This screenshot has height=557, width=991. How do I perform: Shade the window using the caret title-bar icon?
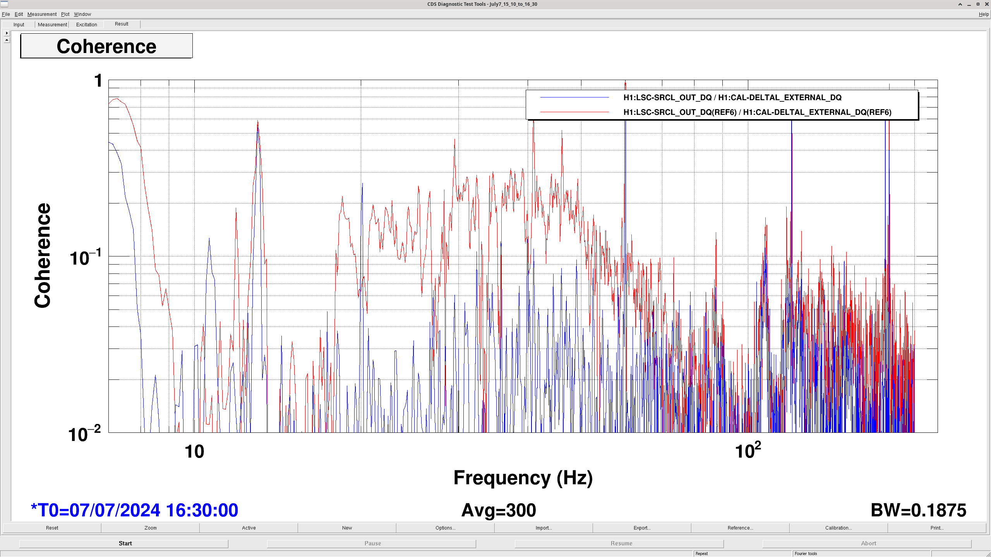[x=960, y=4]
